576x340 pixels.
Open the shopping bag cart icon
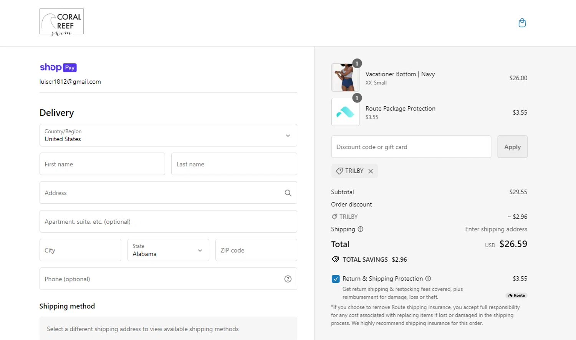pyautogui.click(x=522, y=23)
